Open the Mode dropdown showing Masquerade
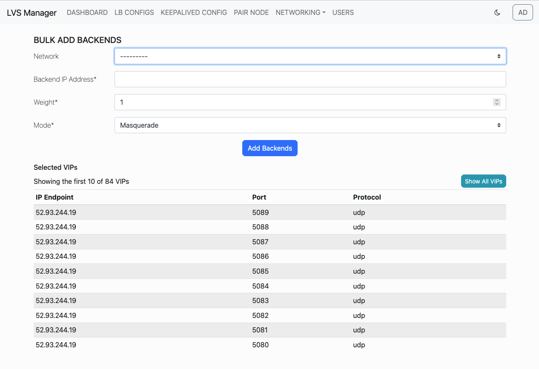This screenshot has width=539, height=369. coord(310,125)
